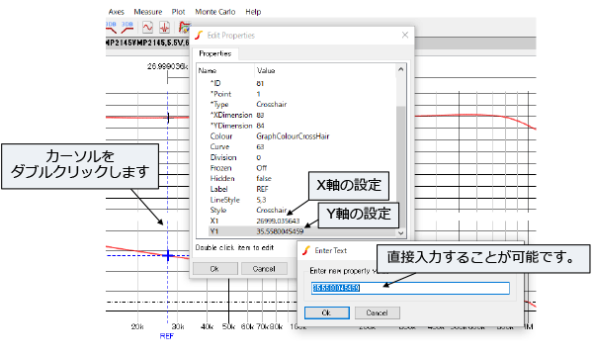The height and width of the screenshot is (356, 593).
Task: Select the *Point property row
Action: (301, 93)
